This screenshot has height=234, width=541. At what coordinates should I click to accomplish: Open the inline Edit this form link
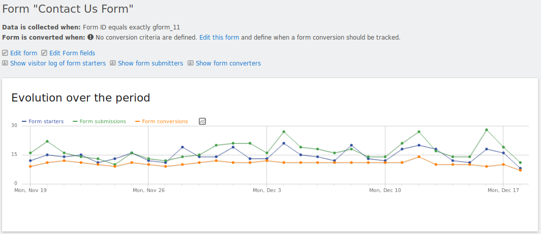click(x=219, y=37)
